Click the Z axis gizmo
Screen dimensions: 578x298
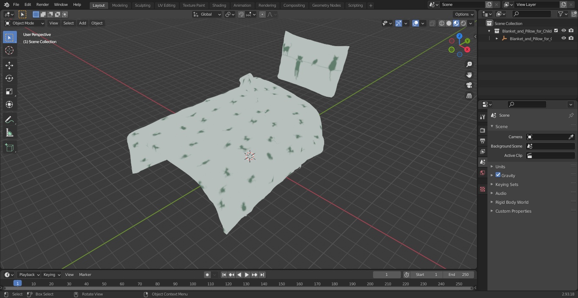click(460, 36)
